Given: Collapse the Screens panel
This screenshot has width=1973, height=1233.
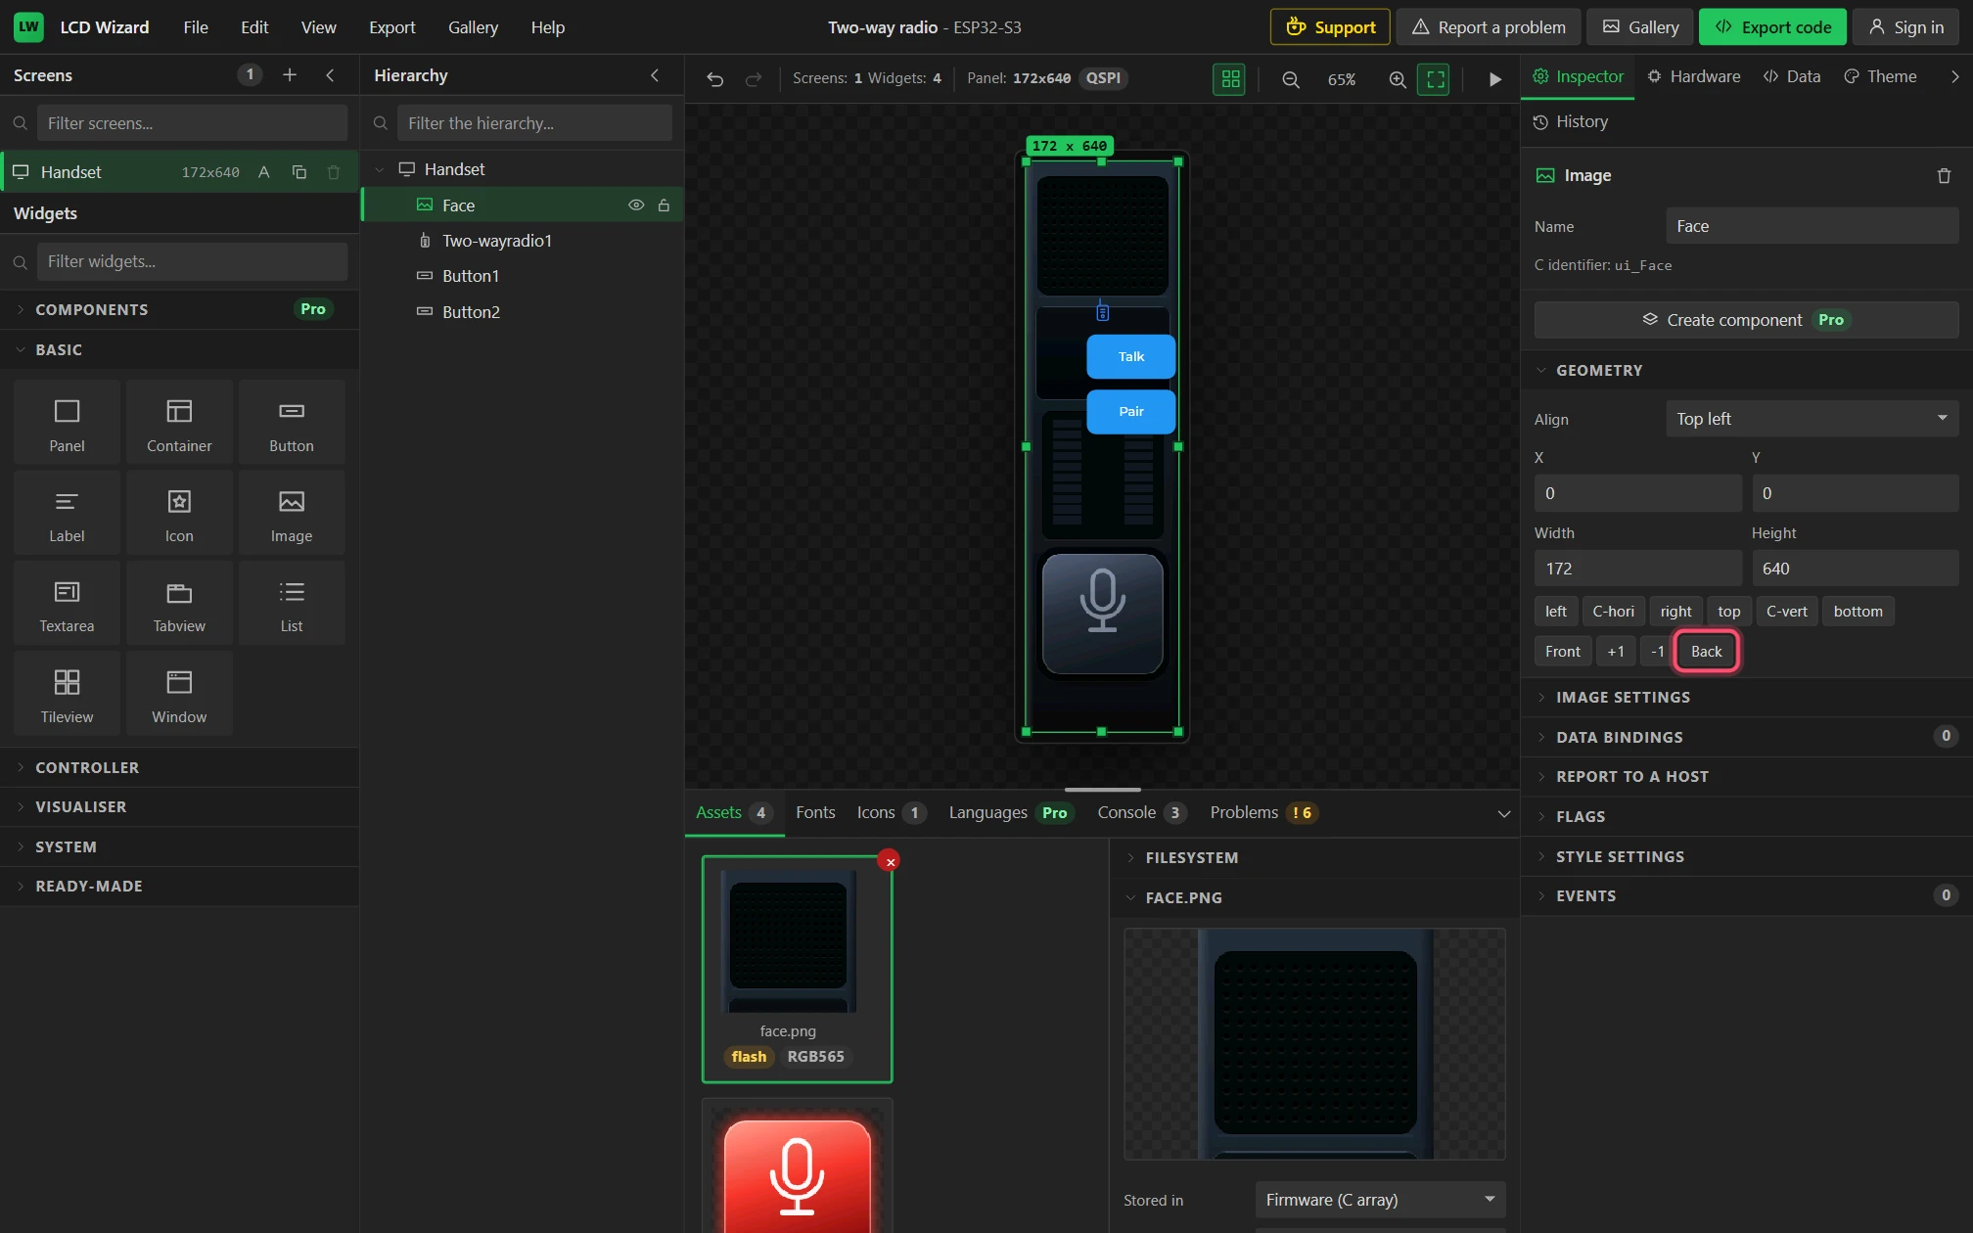Looking at the screenshot, I should [x=331, y=75].
